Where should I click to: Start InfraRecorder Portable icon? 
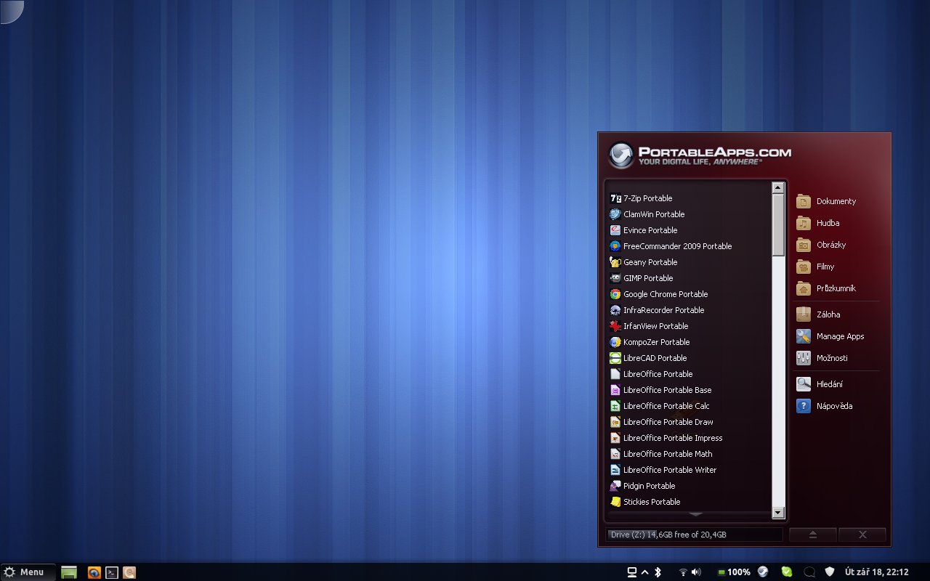click(x=615, y=310)
